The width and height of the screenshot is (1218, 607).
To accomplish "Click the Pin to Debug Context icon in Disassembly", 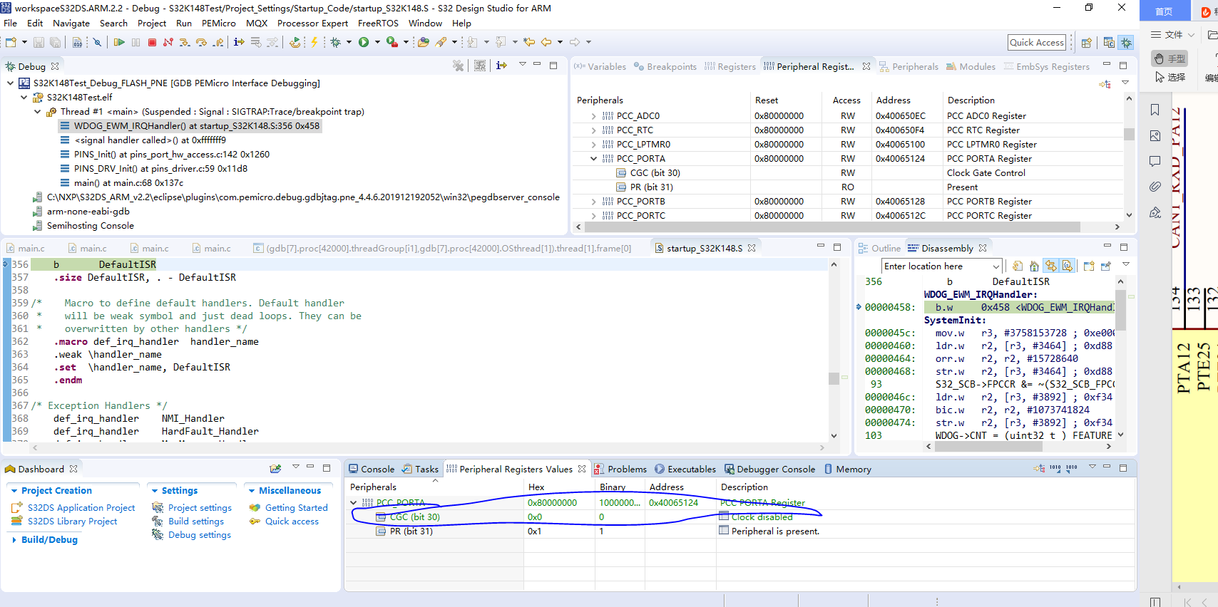I will 1106,266.
